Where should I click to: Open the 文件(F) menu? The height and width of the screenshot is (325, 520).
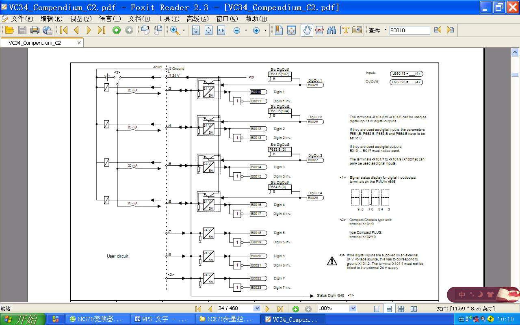tap(21, 19)
